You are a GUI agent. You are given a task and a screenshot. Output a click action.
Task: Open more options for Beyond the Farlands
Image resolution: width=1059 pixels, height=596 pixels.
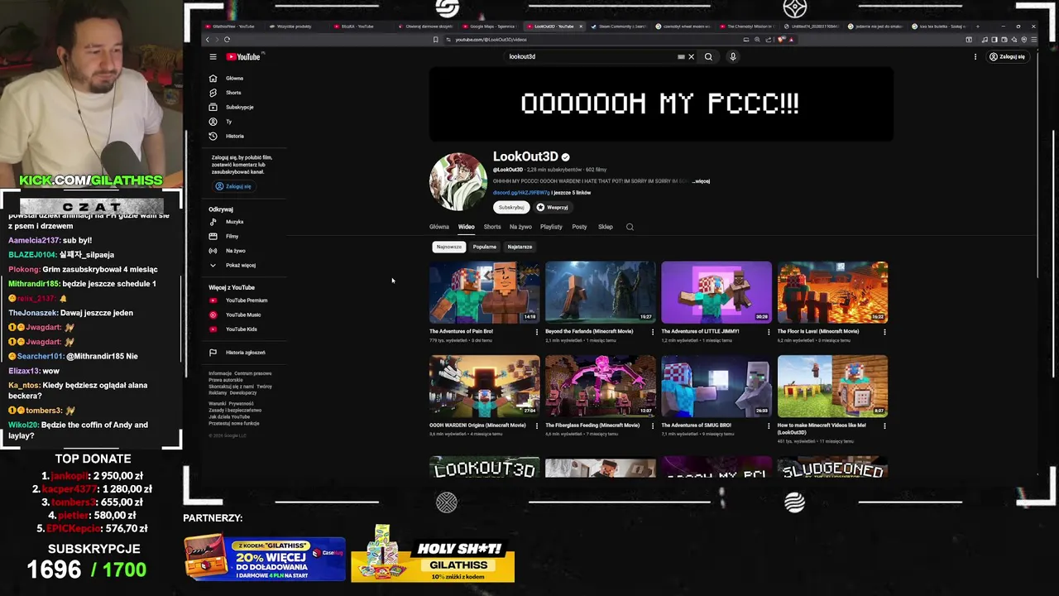click(x=652, y=332)
